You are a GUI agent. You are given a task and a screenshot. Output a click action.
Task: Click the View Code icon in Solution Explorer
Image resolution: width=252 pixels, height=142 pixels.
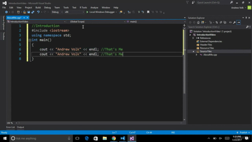[x=230, y=22]
